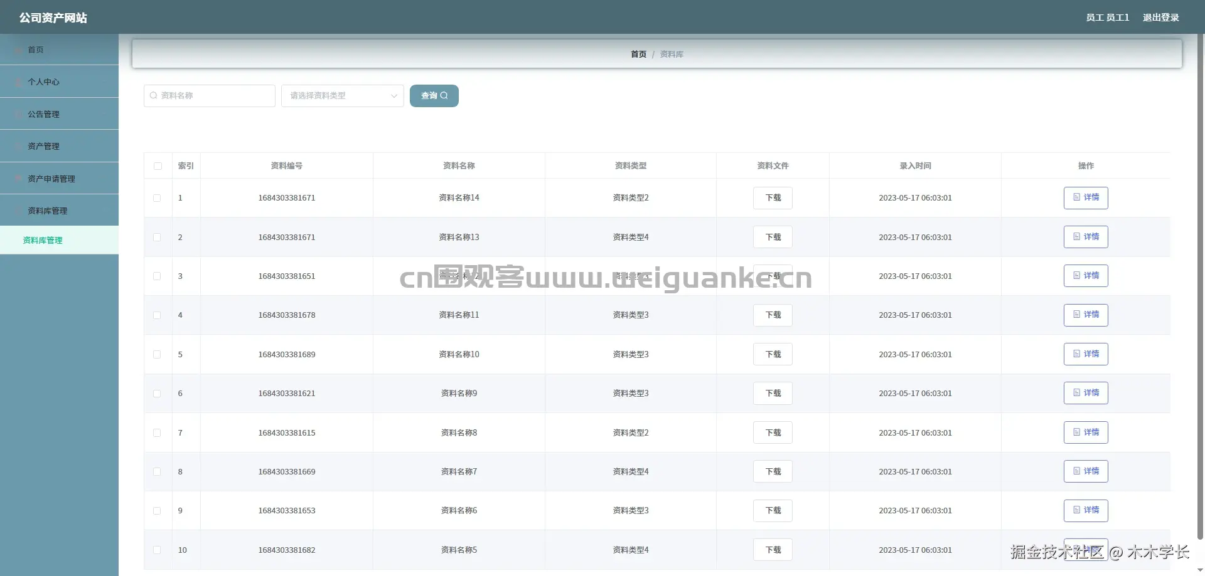The image size is (1205, 576).
Task: Click 下载 in the 资料名称8 row
Action: click(x=773, y=433)
